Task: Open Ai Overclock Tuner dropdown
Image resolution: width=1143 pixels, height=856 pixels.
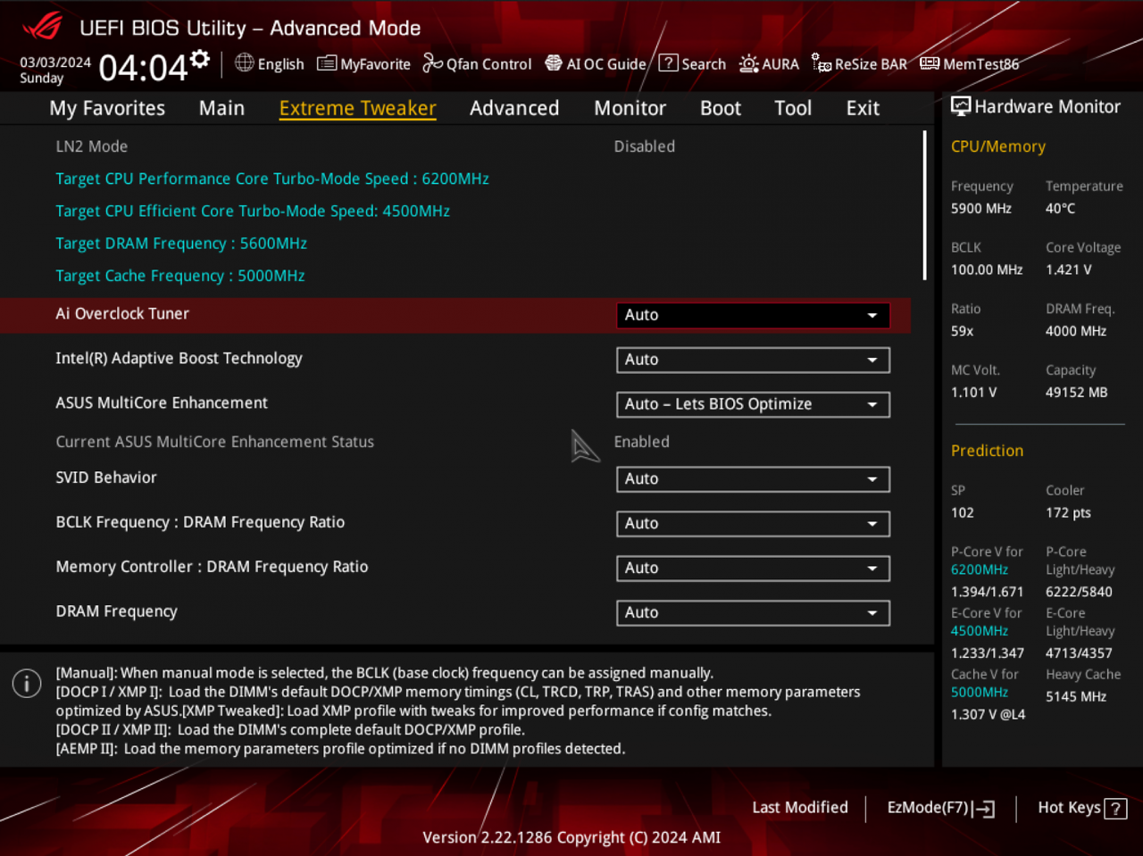Action: (x=753, y=315)
